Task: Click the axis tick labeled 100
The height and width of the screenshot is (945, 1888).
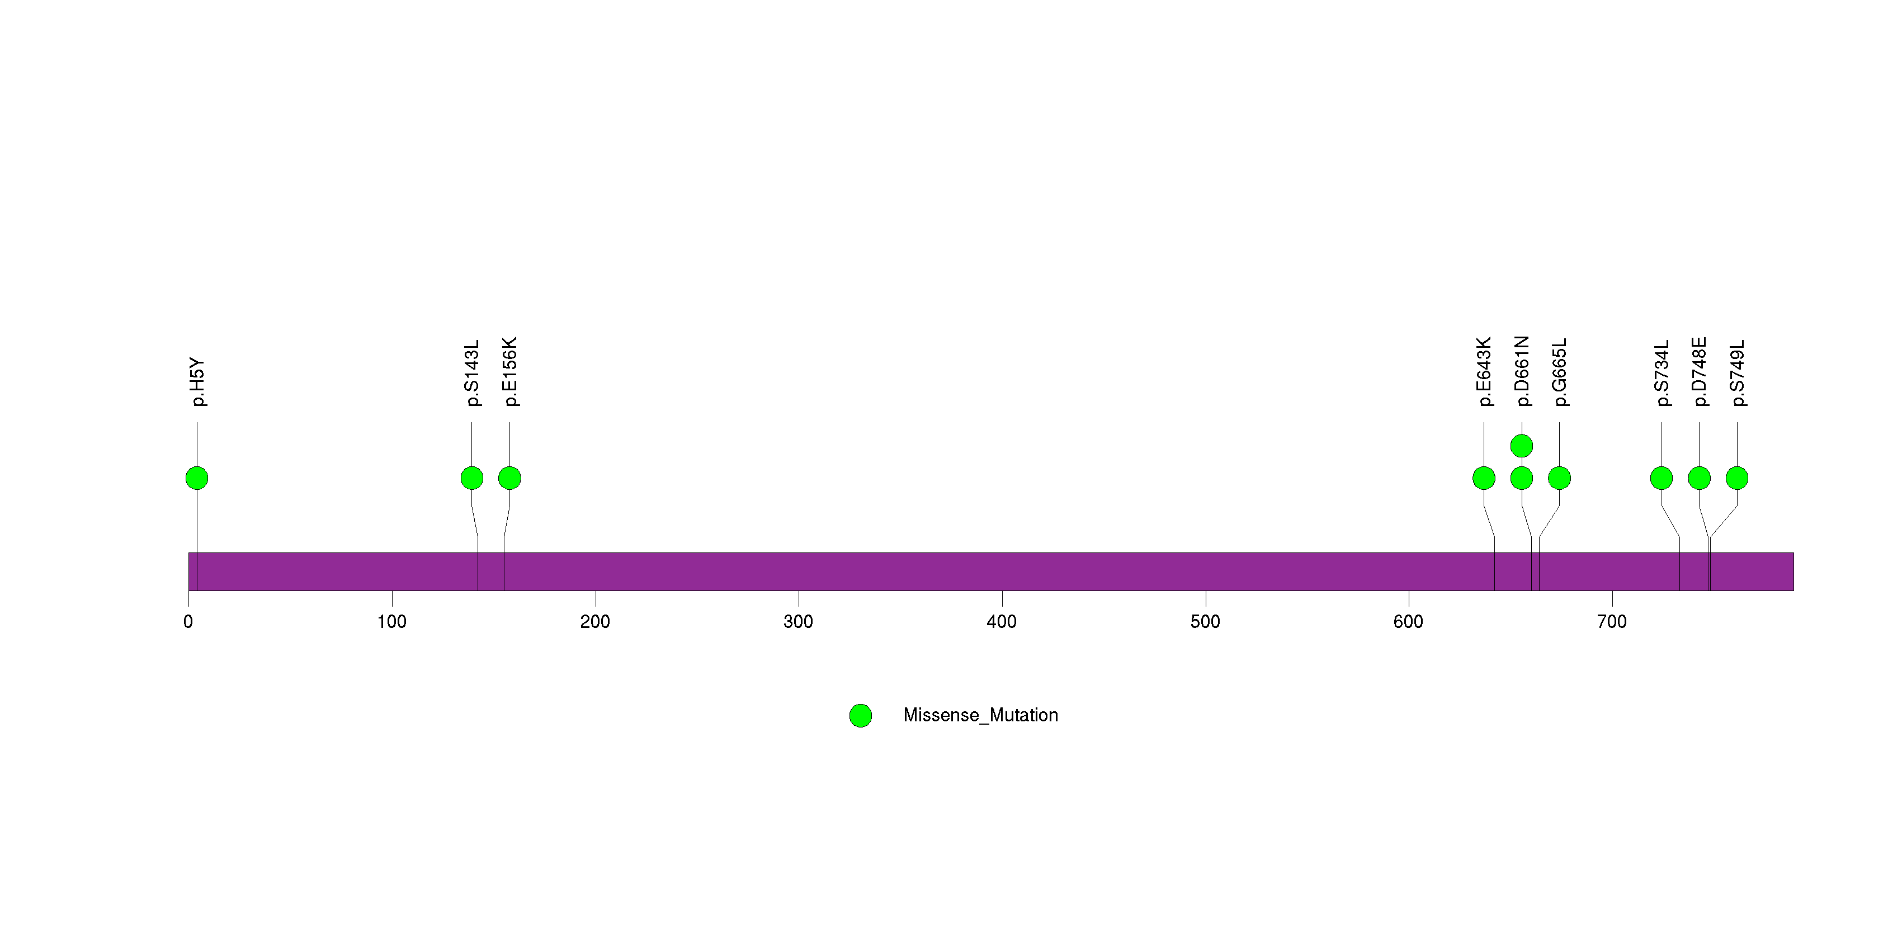Action: point(392,622)
